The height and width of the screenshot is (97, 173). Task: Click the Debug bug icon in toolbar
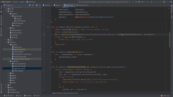coord(136,2)
